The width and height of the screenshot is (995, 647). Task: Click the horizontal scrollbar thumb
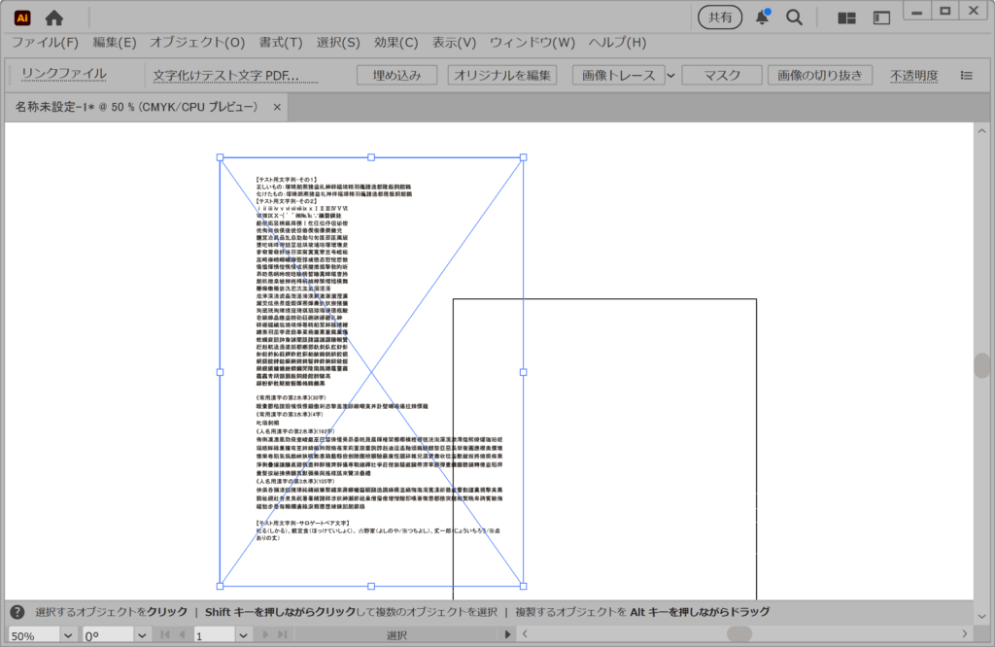[x=739, y=634]
